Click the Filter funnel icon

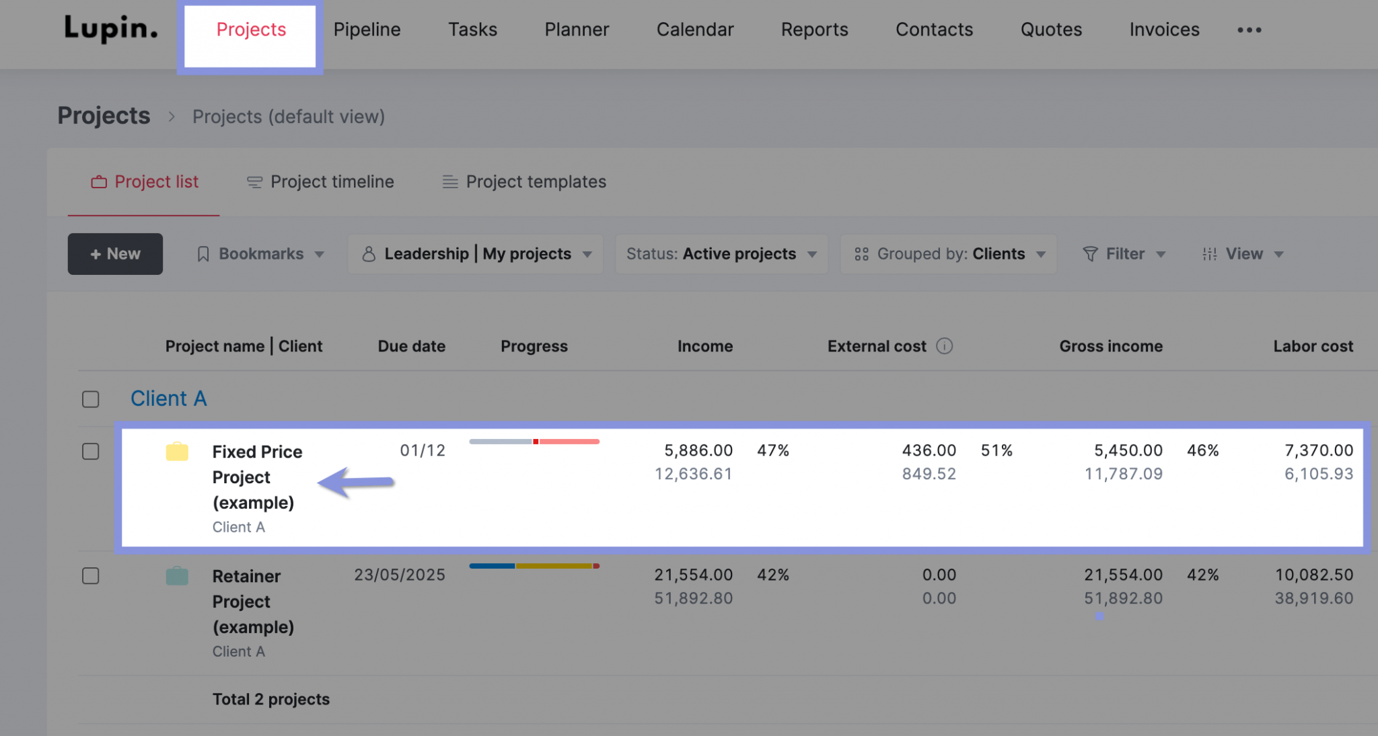[x=1091, y=254]
